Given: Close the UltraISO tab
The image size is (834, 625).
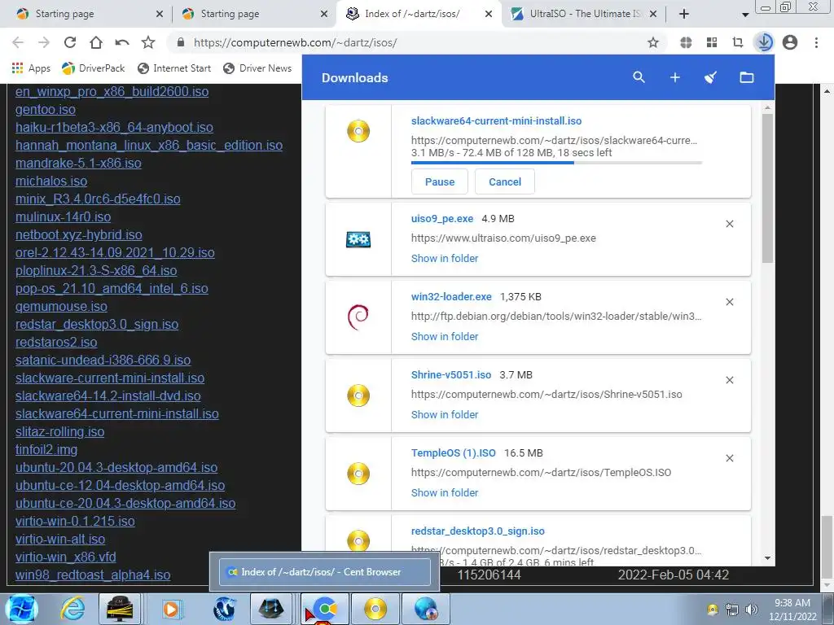Looking at the screenshot, I should pyautogui.click(x=653, y=15).
